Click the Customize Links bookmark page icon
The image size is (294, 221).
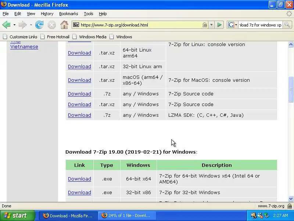coord(5,36)
